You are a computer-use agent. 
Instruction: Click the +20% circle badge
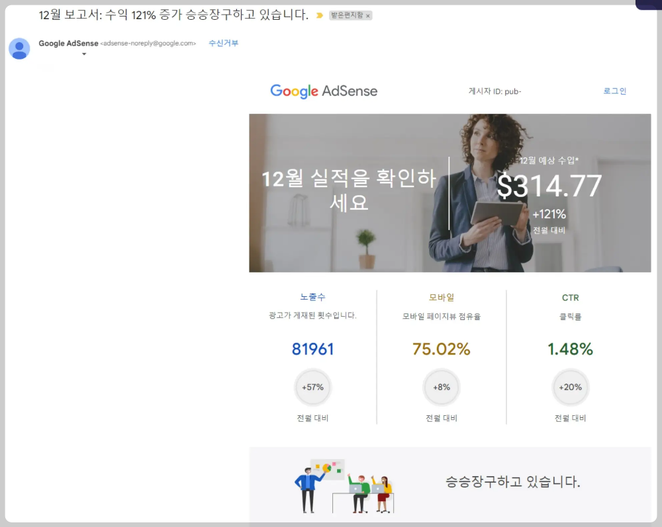pyautogui.click(x=571, y=387)
